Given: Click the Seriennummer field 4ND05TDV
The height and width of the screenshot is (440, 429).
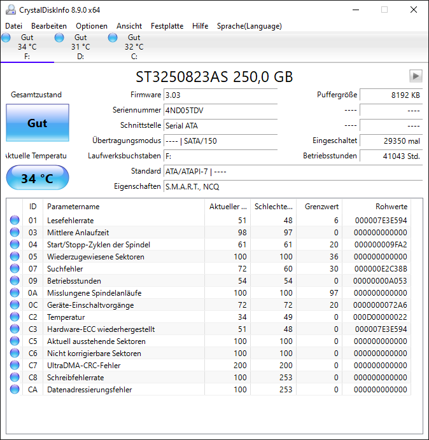Looking at the screenshot, I should coord(220,110).
